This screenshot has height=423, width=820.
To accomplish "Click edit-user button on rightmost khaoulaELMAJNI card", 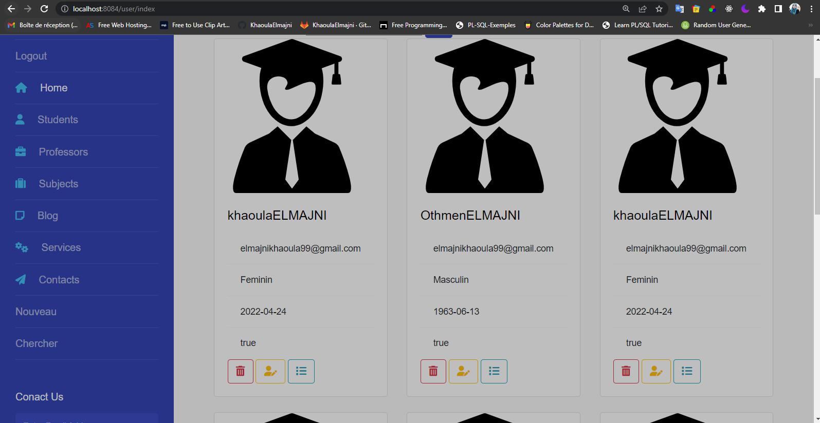I will 656,371.
